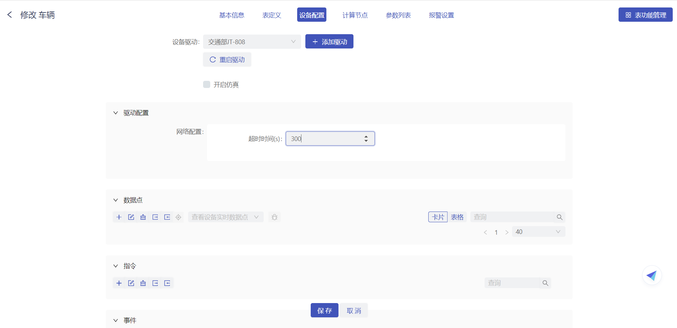Select the 设备配置 tab
Image resolution: width=677 pixels, height=328 pixels.
coord(312,15)
